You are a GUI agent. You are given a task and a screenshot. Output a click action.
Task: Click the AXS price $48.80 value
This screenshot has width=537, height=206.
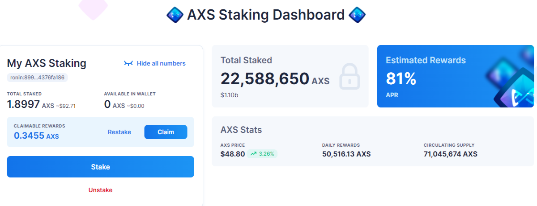pos(233,154)
